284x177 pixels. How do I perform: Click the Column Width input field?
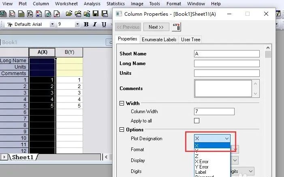pyautogui.click(x=214, y=112)
